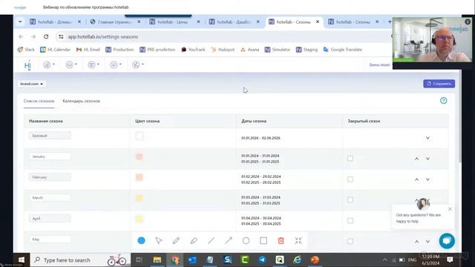Open Telegram from the taskbar
This screenshot has width=475, height=267.
(x=262, y=260)
